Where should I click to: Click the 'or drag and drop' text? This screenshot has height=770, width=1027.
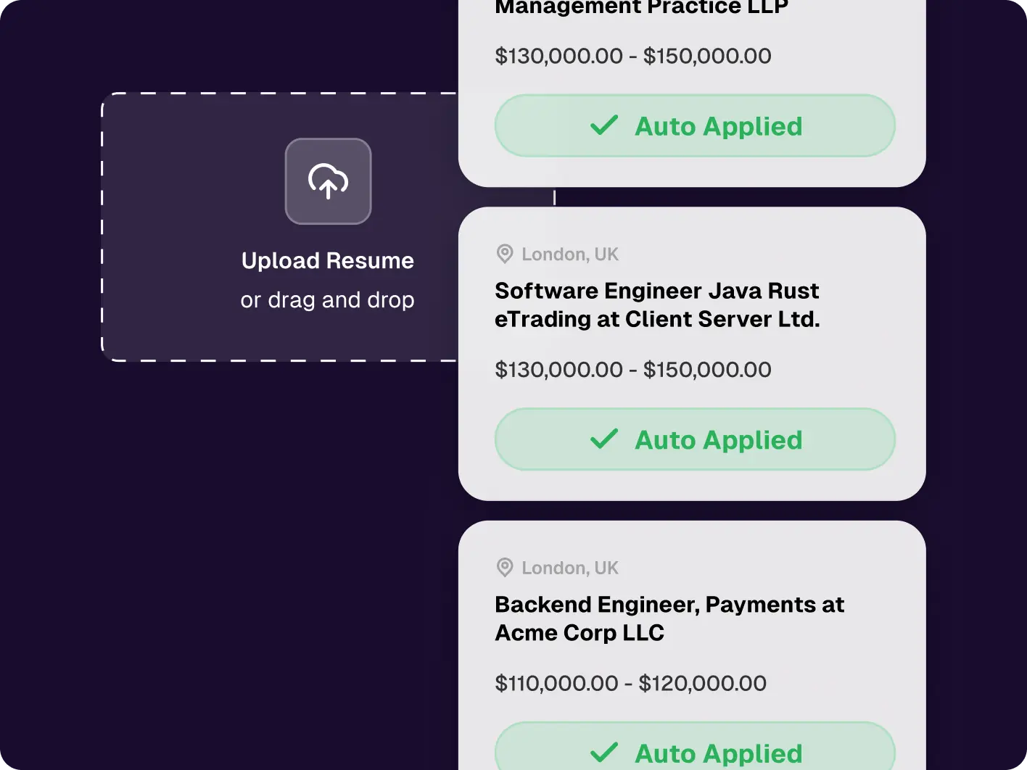328,299
